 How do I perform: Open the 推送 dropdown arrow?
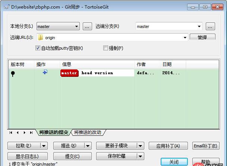tap(88, 146)
